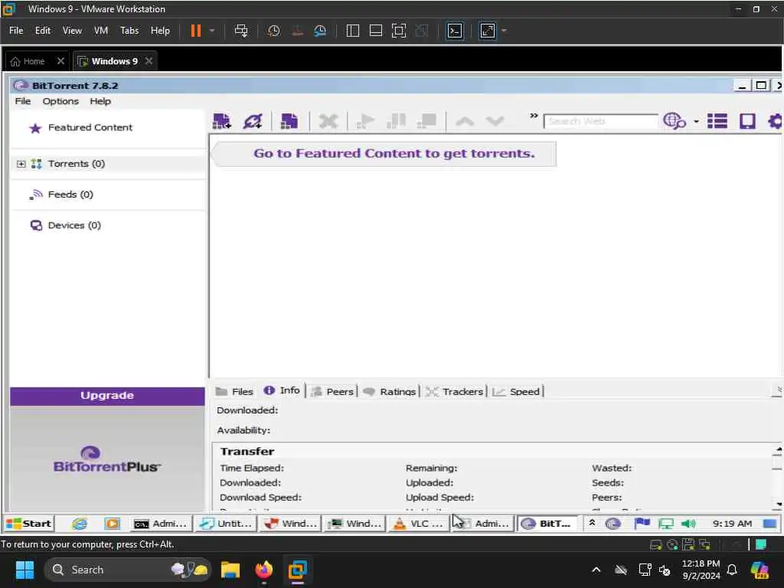Switch to the Speed tab
The height and width of the screenshot is (588, 784).
(516, 391)
